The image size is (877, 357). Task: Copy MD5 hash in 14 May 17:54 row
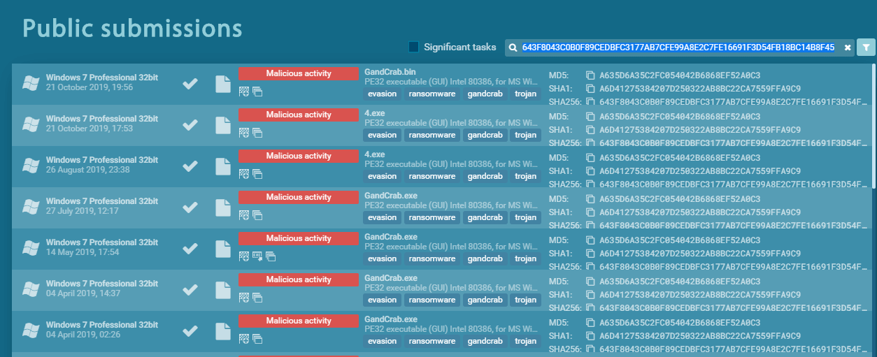(x=590, y=240)
